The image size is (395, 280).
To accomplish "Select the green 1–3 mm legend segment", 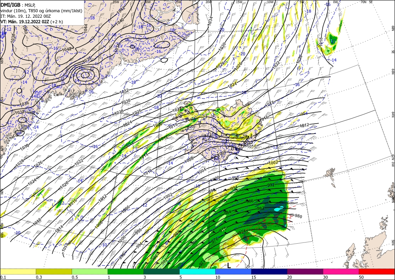I will tap(126, 271).
